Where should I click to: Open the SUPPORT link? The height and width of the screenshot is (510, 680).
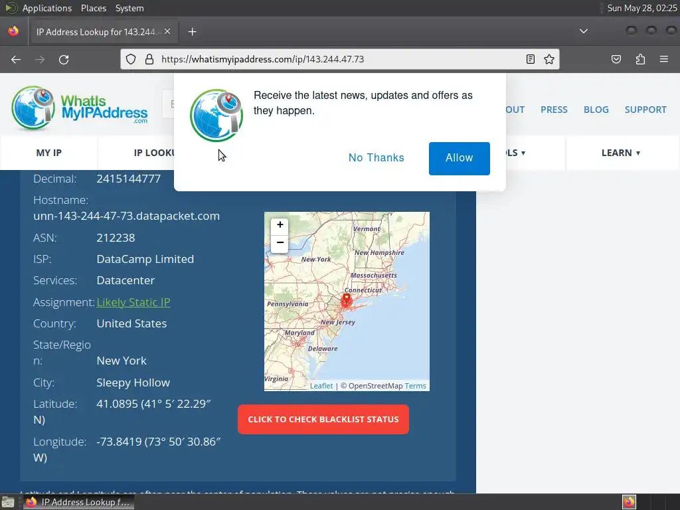tap(645, 110)
